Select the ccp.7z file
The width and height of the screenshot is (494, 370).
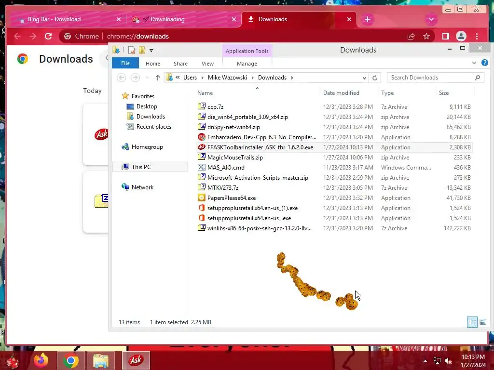216,107
